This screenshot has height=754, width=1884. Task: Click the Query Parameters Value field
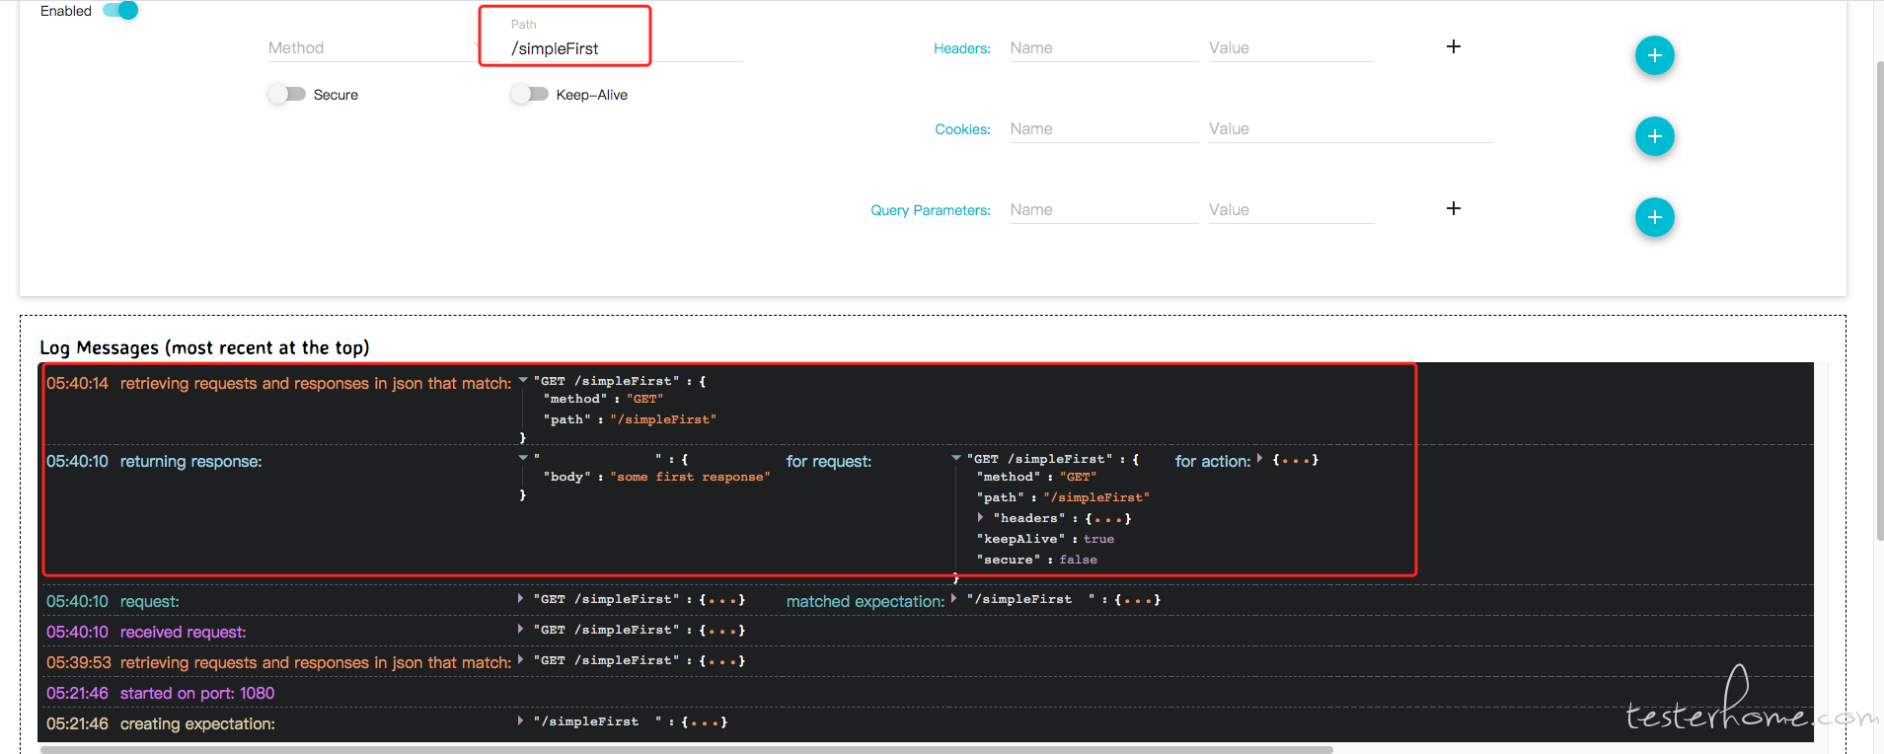coord(1291,209)
